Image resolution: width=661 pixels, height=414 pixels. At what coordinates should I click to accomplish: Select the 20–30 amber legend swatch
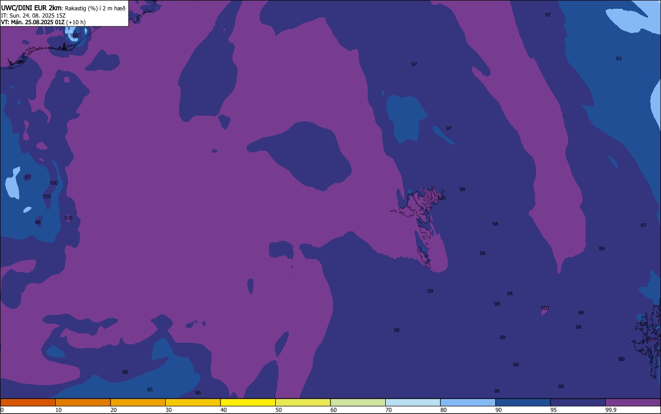pos(138,402)
